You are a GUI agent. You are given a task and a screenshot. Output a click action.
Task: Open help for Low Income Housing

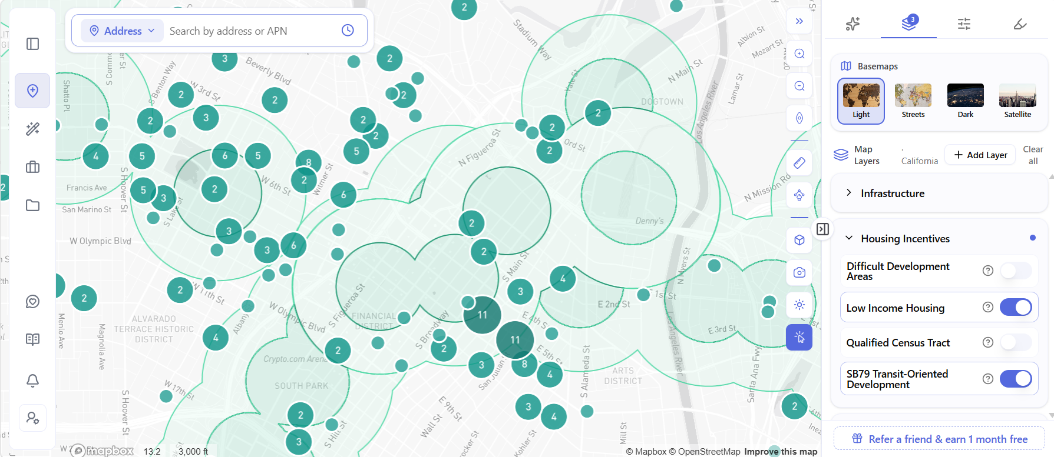point(988,307)
